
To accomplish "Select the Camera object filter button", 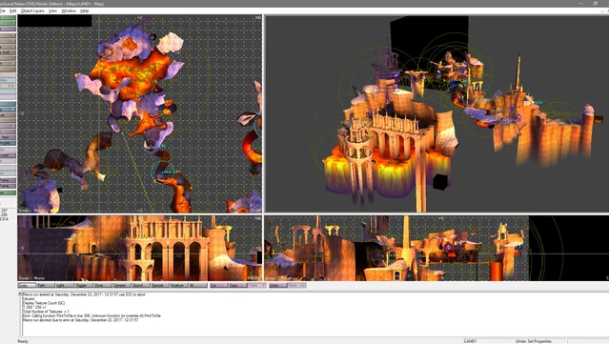I will (122, 285).
